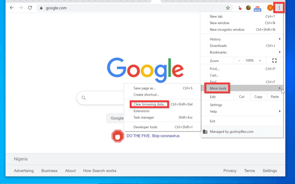295x184 pixels.
Task: Click Copy in the Edit row
Action: 258,97
